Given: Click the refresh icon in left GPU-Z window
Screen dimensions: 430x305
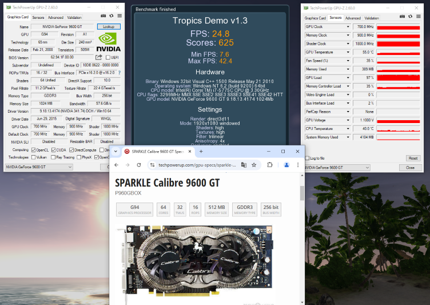Looking at the screenshot, I should 112,16.
